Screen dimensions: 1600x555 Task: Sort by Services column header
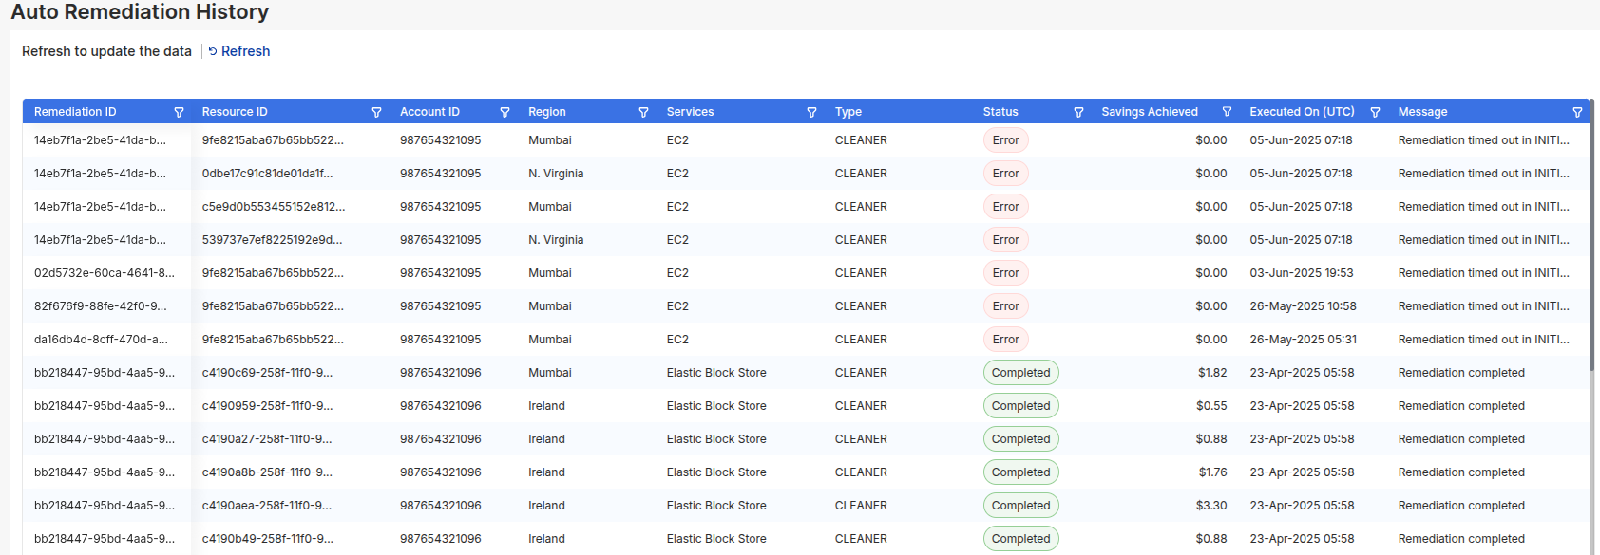[690, 112]
